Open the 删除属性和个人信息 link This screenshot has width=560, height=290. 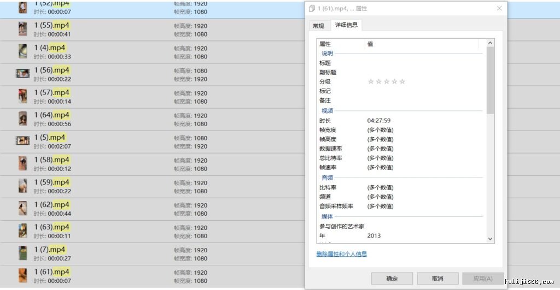341,254
